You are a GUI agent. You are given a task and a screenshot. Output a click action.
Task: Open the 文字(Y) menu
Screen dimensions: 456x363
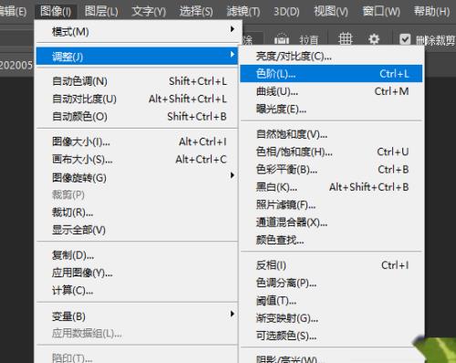[149, 12]
